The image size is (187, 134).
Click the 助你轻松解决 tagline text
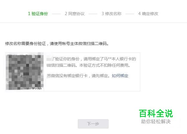(x=156, y=122)
